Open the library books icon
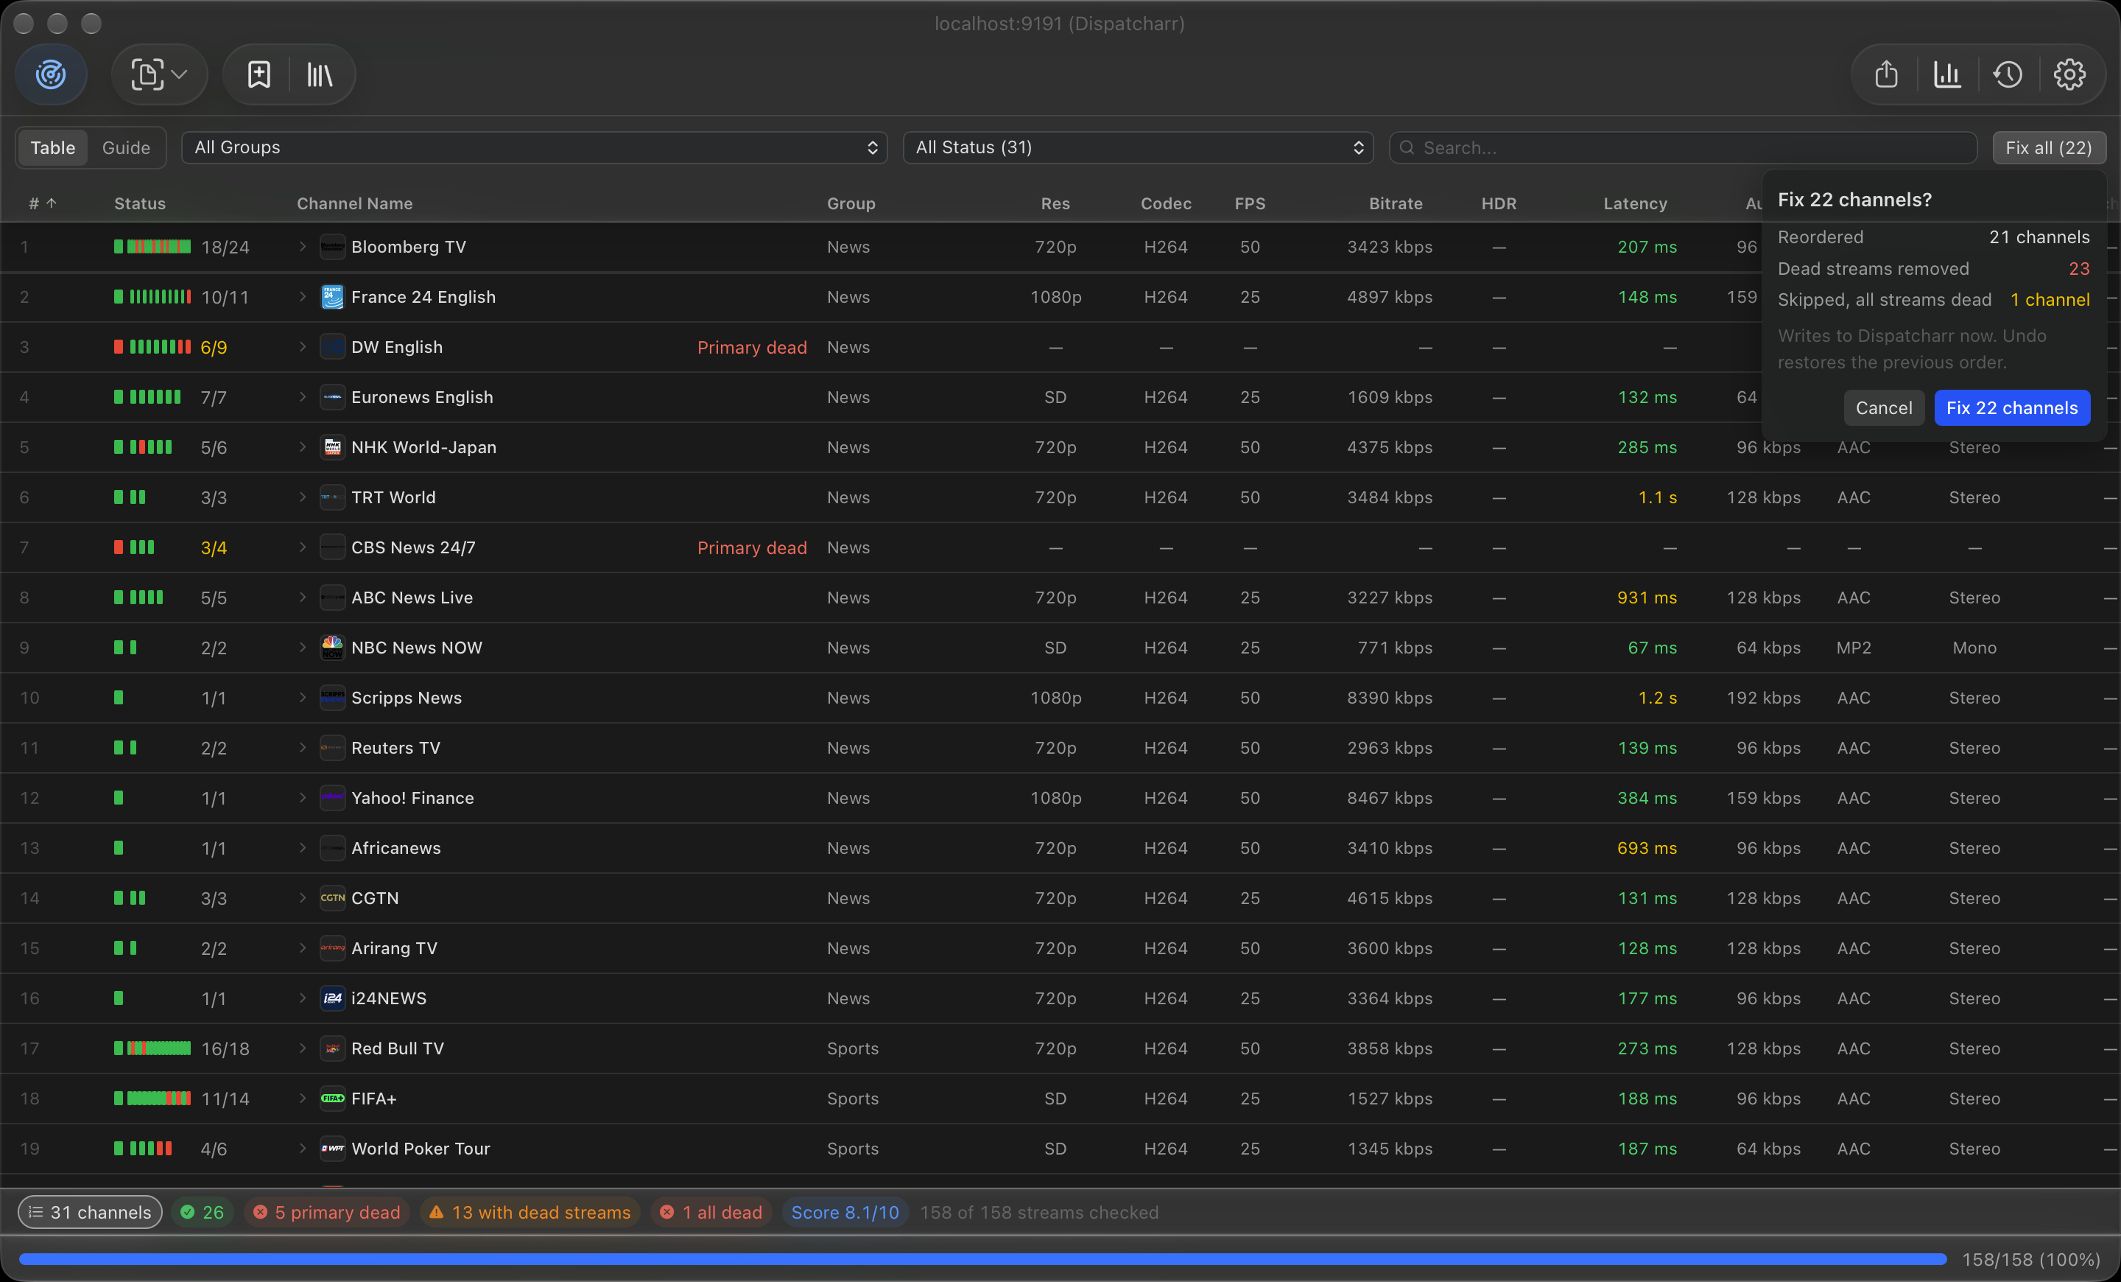 click(x=320, y=74)
